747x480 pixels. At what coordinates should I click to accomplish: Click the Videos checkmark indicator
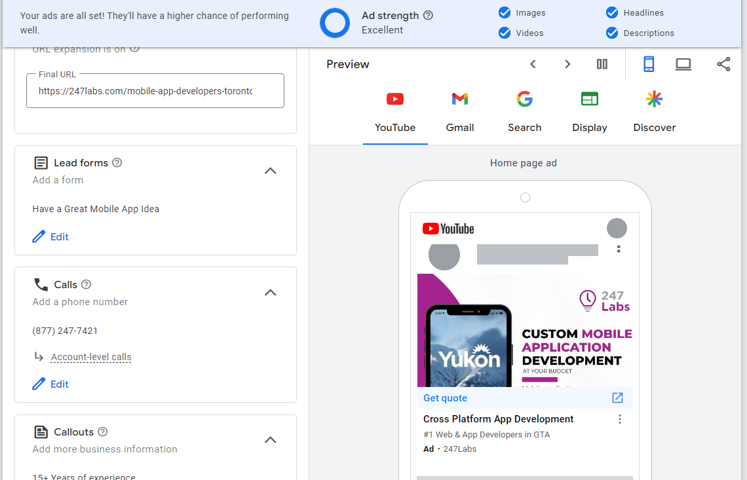(x=505, y=33)
